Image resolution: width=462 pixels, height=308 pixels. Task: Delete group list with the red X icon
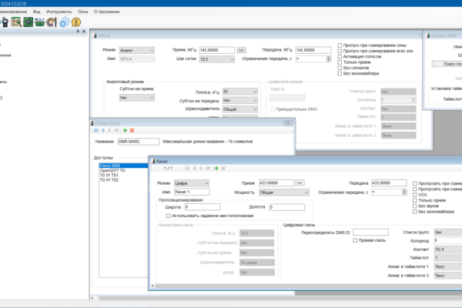(x=132, y=130)
